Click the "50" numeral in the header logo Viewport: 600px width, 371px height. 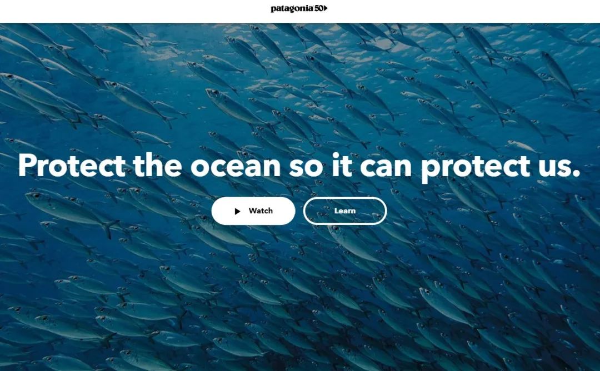(319, 8)
